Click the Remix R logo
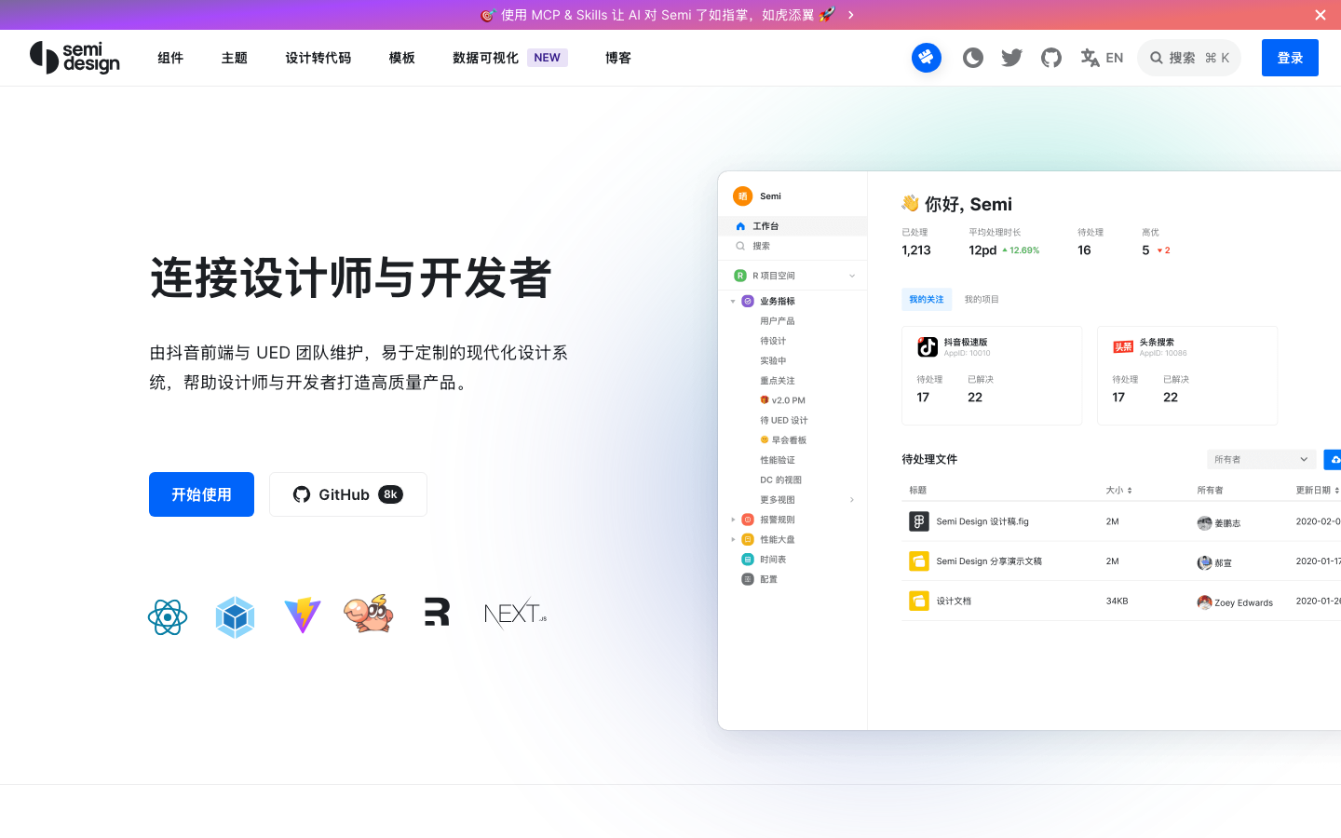This screenshot has width=1341, height=838. 437,612
